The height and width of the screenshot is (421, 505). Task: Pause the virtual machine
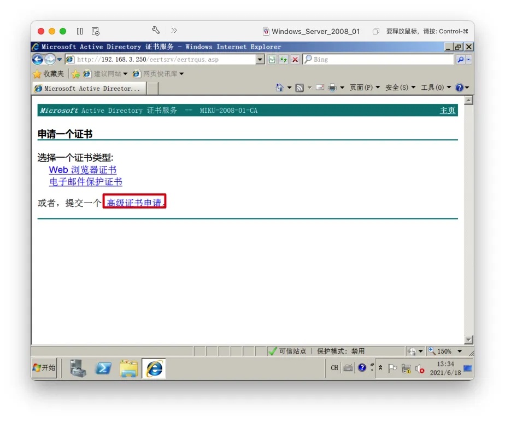pos(80,31)
